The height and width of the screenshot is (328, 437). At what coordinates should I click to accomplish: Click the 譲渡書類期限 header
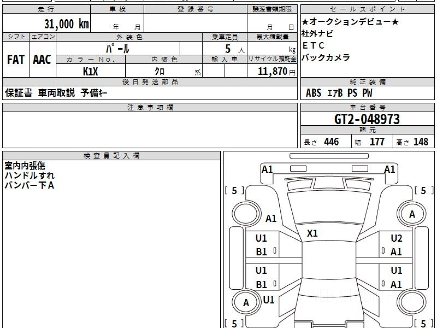(272, 9)
